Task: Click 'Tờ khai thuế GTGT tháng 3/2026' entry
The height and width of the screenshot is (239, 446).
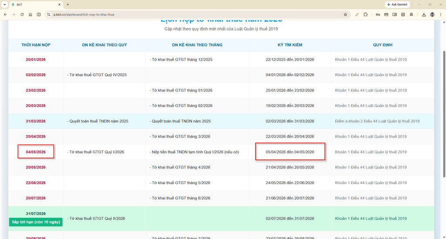Action: (180, 136)
